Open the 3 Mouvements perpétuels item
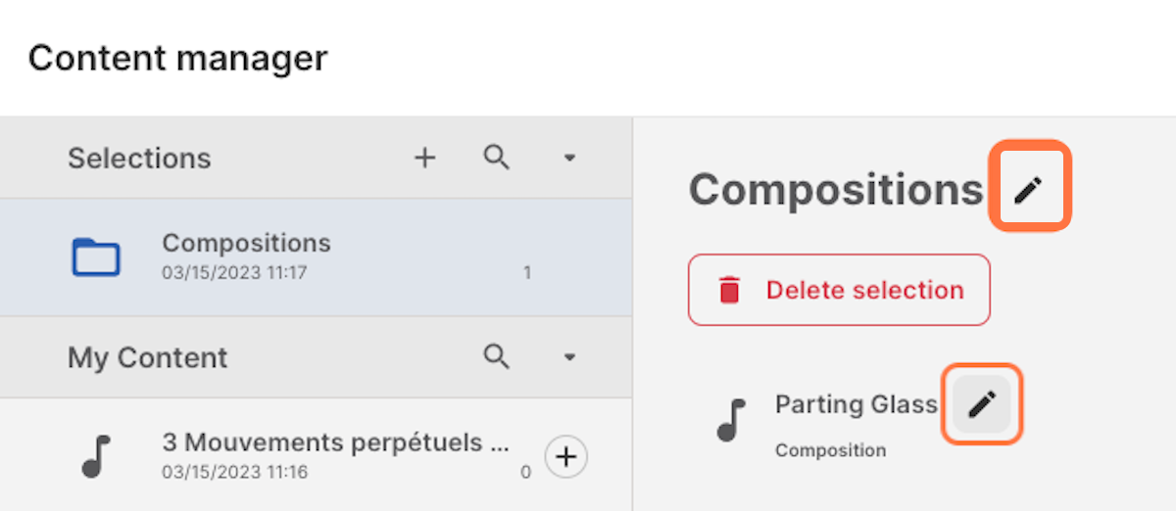Image resolution: width=1176 pixels, height=511 pixels. pyautogui.click(x=335, y=442)
